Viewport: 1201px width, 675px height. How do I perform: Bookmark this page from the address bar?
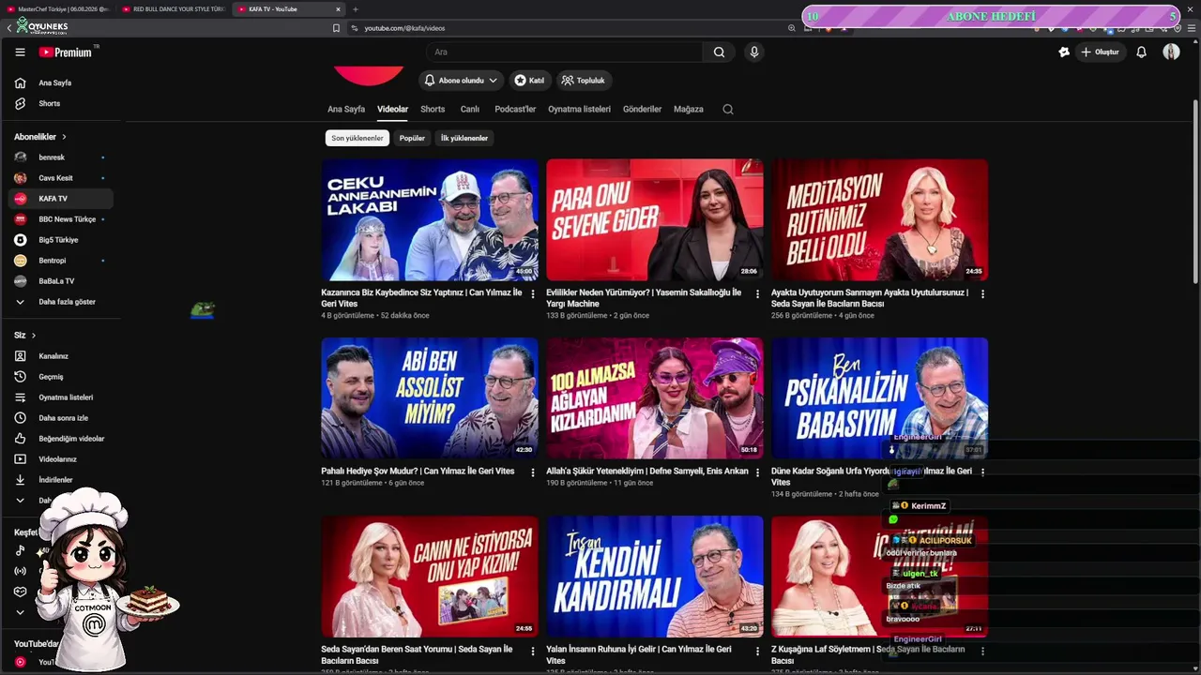[336, 28]
